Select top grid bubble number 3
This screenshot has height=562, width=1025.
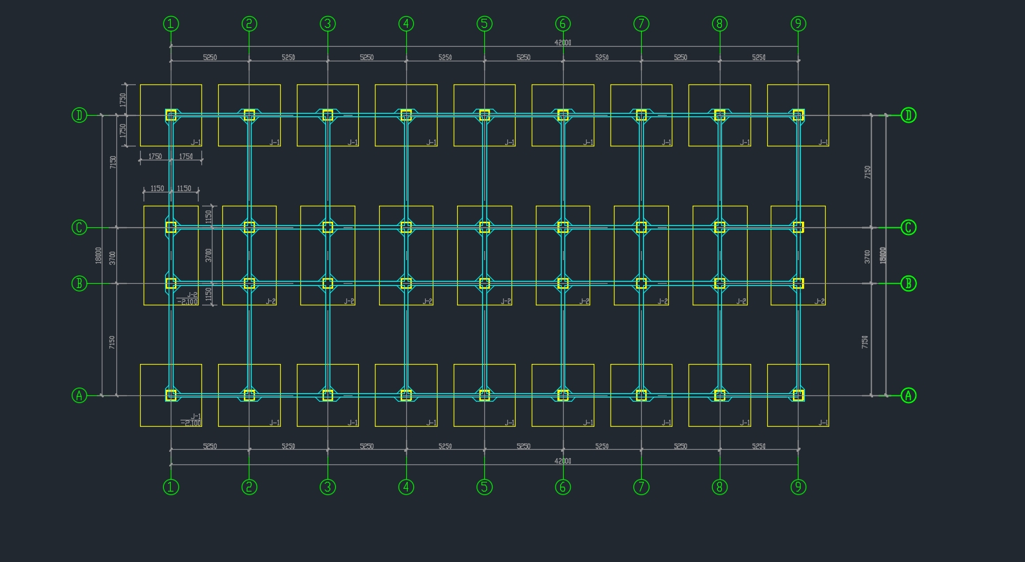(327, 24)
